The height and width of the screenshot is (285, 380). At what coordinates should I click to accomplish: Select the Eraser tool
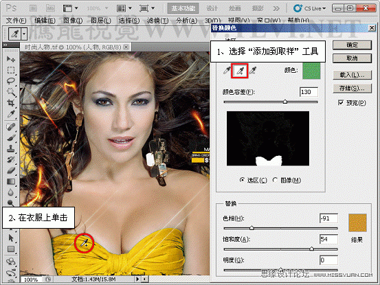11,170
